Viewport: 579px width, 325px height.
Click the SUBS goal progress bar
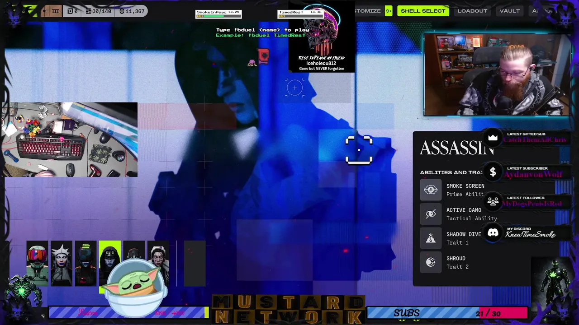pos(447,313)
